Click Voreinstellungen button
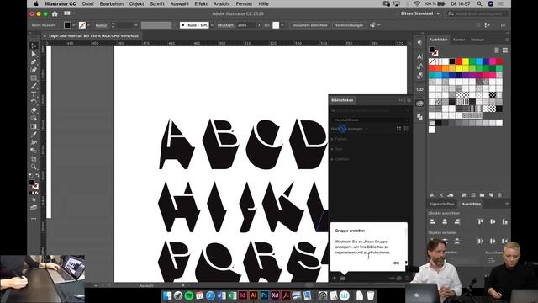The image size is (538, 303). click(x=349, y=25)
